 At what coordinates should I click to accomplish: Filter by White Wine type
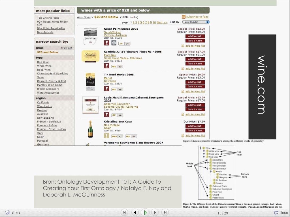pyautogui.click(x=44, y=66)
